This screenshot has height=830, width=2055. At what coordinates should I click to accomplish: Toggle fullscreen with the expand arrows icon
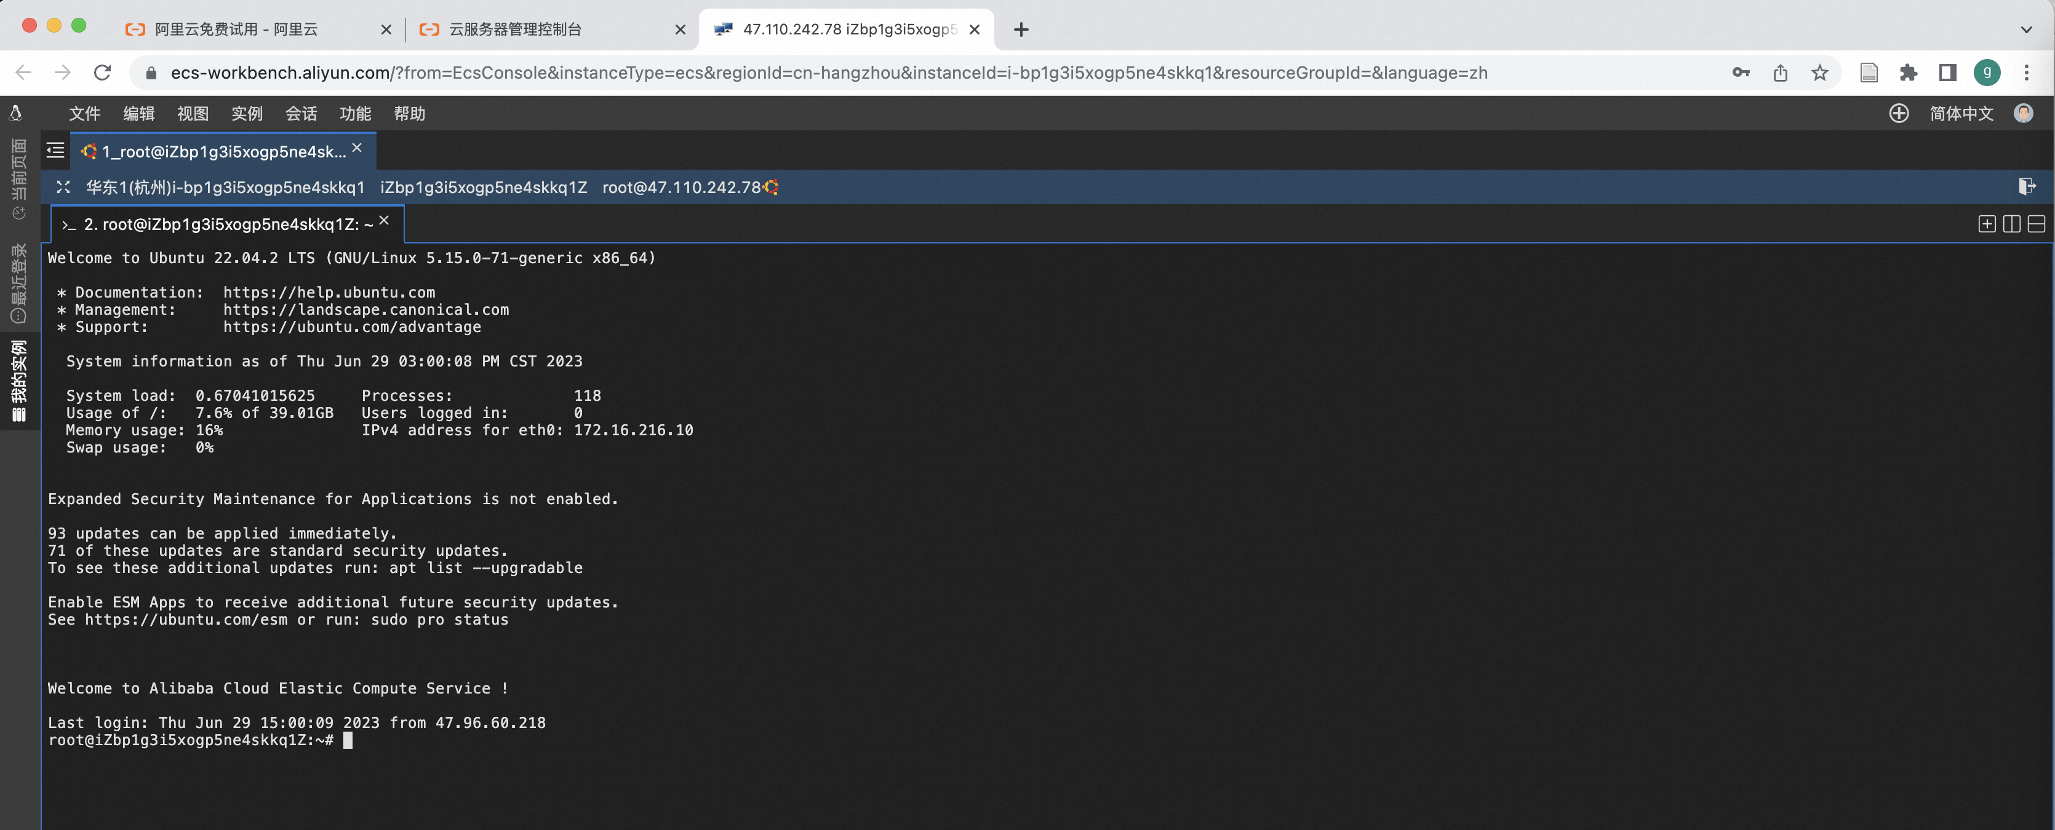63,188
